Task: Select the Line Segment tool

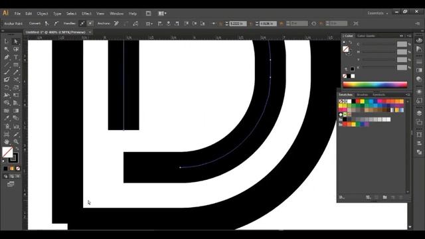Action: [x=7, y=65]
